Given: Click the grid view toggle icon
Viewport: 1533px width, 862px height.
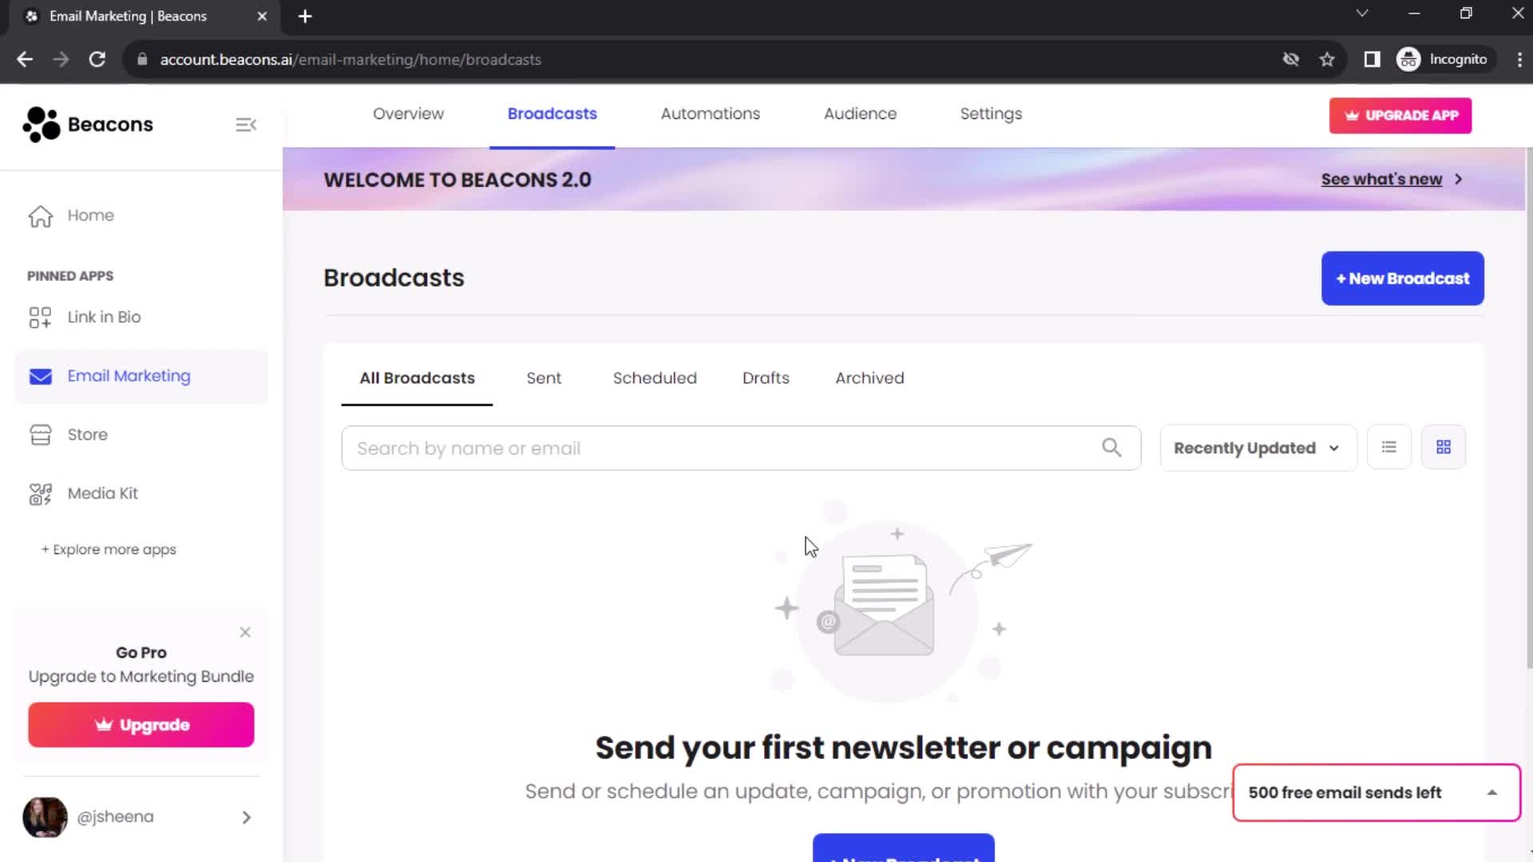Looking at the screenshot, I should 1444,447.
